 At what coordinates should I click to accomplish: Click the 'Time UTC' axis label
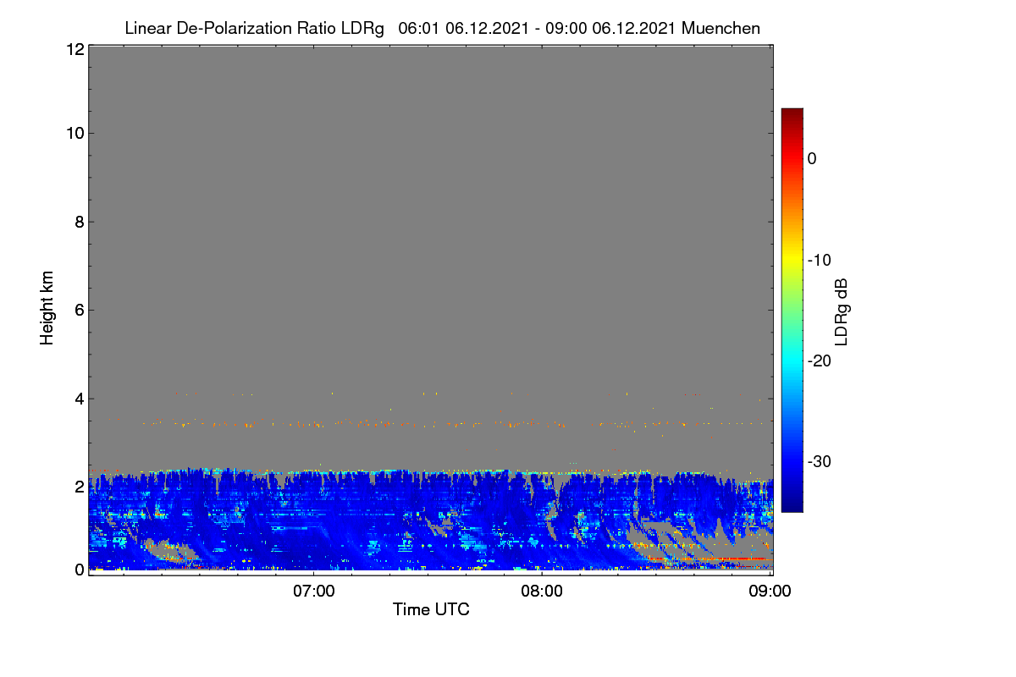point(431,608)
